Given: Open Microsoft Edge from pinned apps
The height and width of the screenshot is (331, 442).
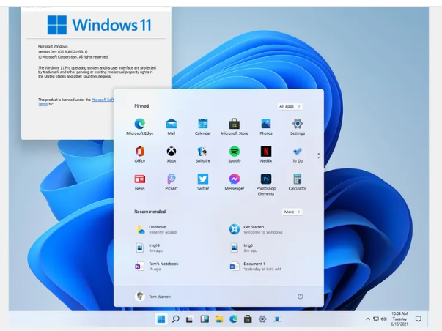Looking at the screenshot, I should click(x=140, y=127).
